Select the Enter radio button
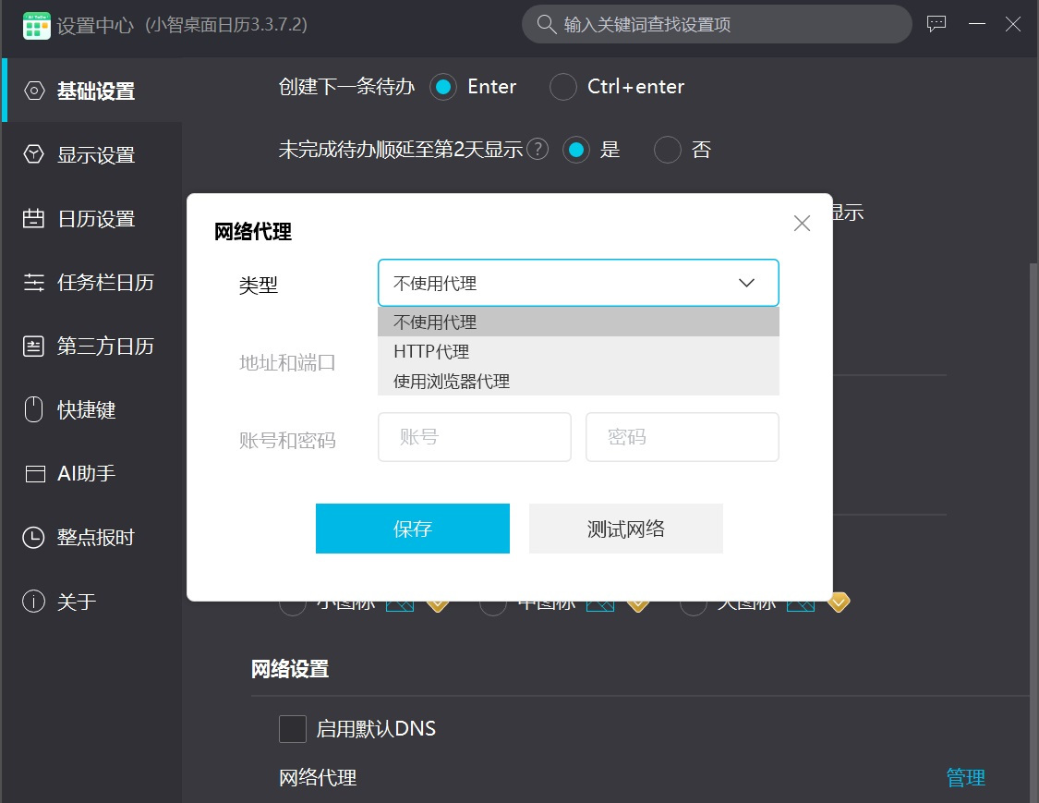 444,86
